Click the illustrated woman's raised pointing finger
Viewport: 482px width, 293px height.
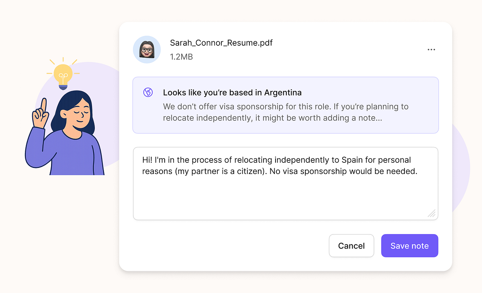(43, 106)
